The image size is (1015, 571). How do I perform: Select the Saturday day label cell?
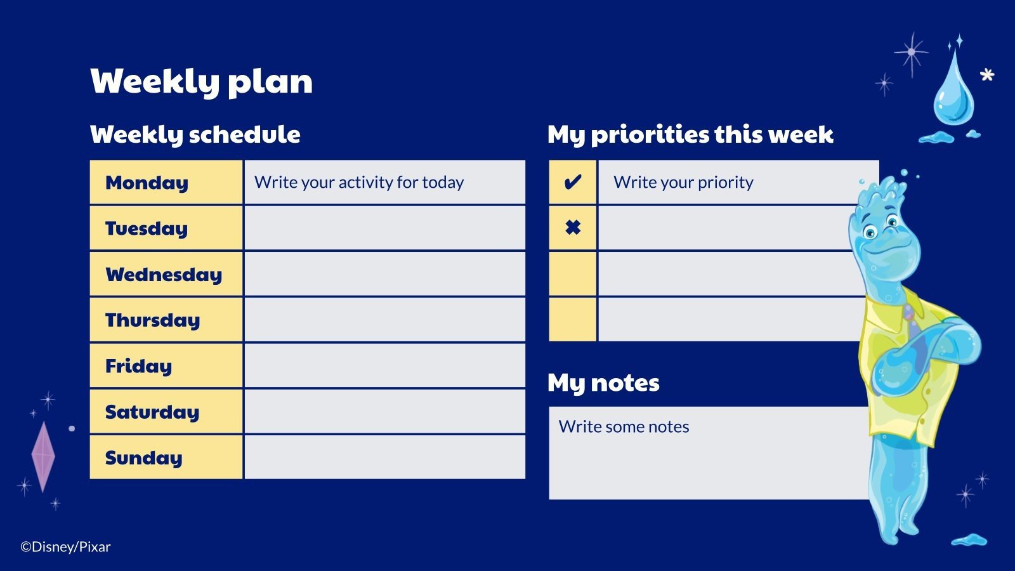pyautogui.click(x=166, y=412)
